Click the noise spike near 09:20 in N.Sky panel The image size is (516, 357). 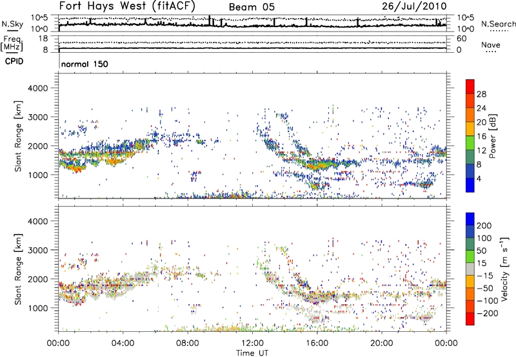coord(209,21)
